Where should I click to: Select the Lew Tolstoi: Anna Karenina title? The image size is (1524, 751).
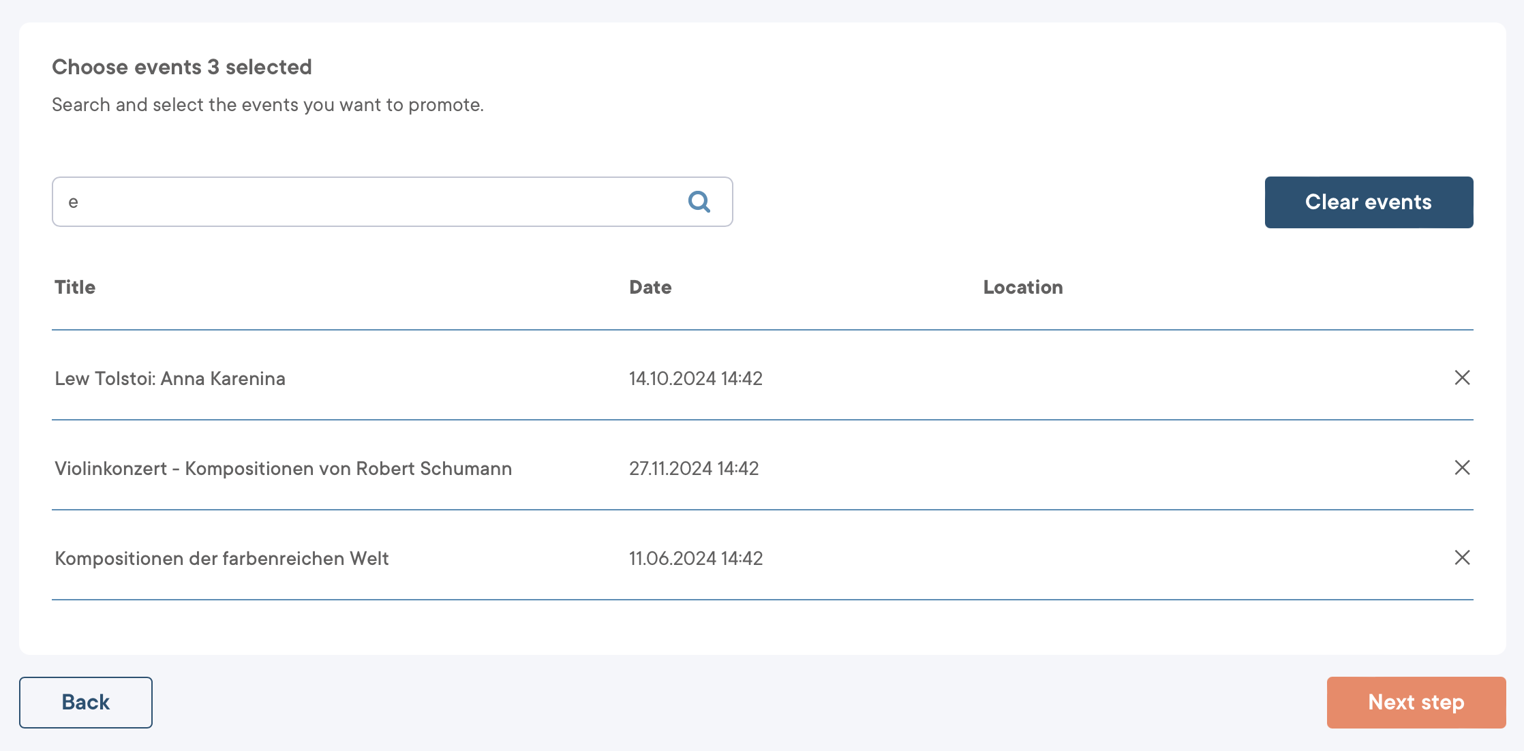point(170,378)
